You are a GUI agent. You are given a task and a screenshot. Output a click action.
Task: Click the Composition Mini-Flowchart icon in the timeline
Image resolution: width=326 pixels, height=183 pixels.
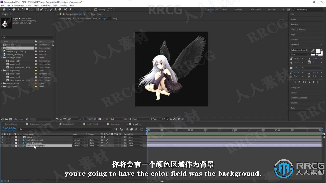click(x=116, y=129)
